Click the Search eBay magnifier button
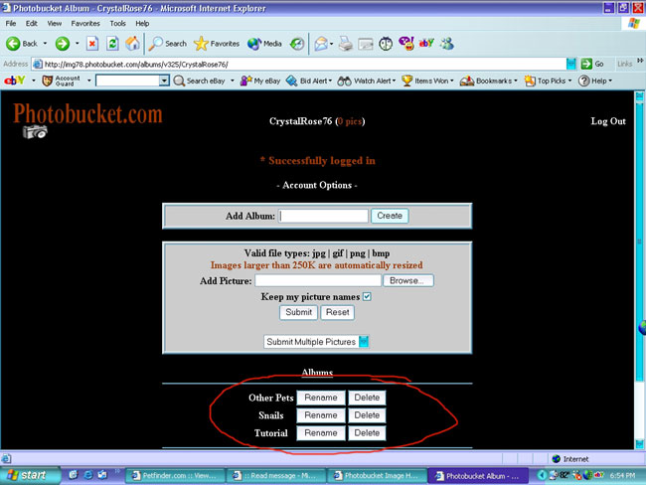The image size is (646, 485). pos(200,81)
